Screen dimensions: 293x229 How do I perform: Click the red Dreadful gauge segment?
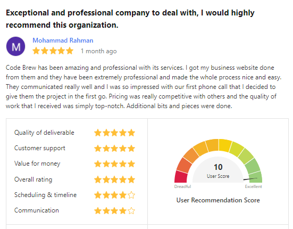coord(181,177)
